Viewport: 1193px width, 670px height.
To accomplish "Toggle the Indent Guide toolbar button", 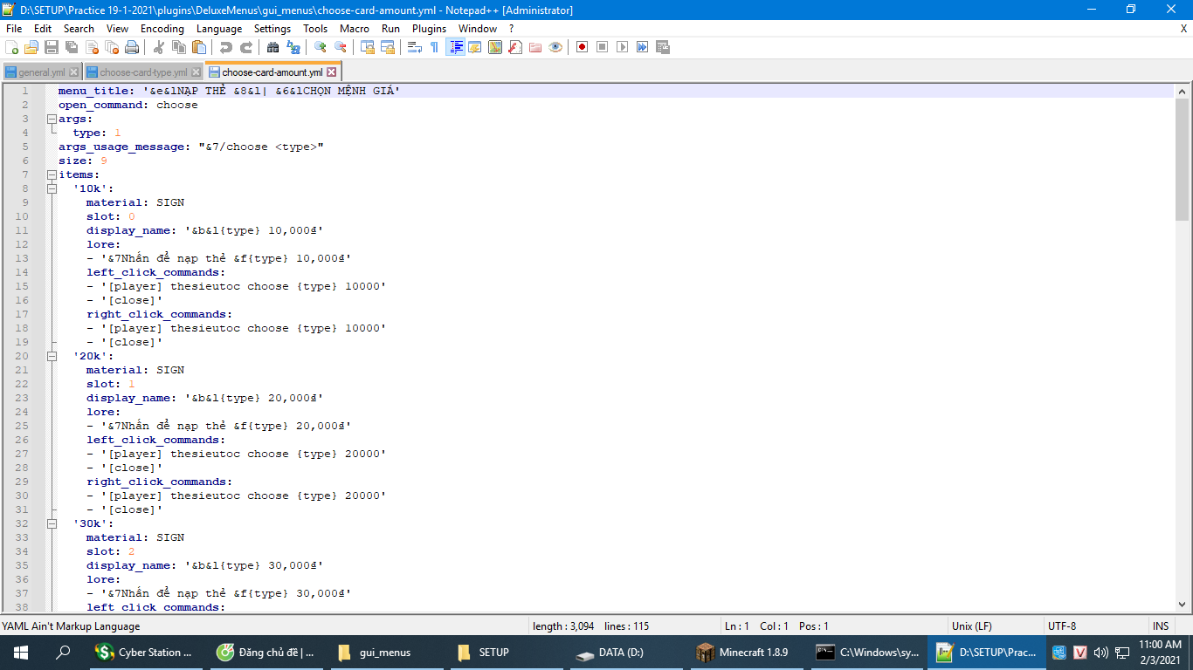I will click(455, 47).
